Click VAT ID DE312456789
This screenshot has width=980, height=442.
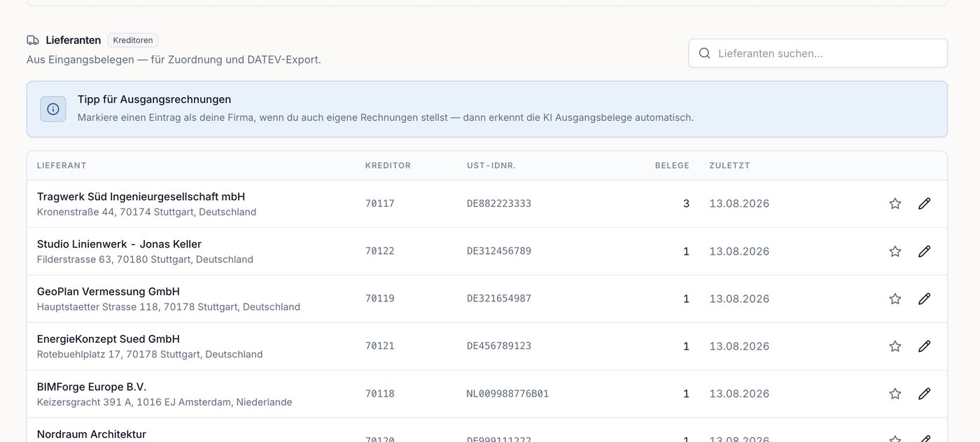tap(499, 251)
